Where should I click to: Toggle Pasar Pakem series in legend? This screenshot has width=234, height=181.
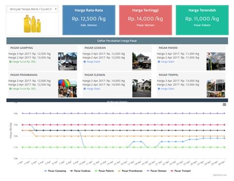pyautogui.click(x=104, y=171)
